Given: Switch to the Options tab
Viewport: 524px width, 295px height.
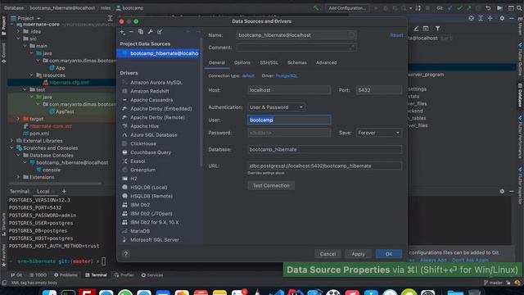Looking at the screenshot, I should coord(242,62).
